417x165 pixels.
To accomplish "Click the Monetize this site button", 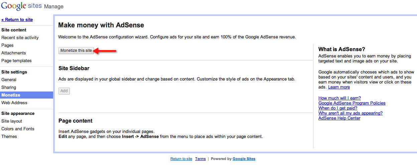I will coord(76,50).
